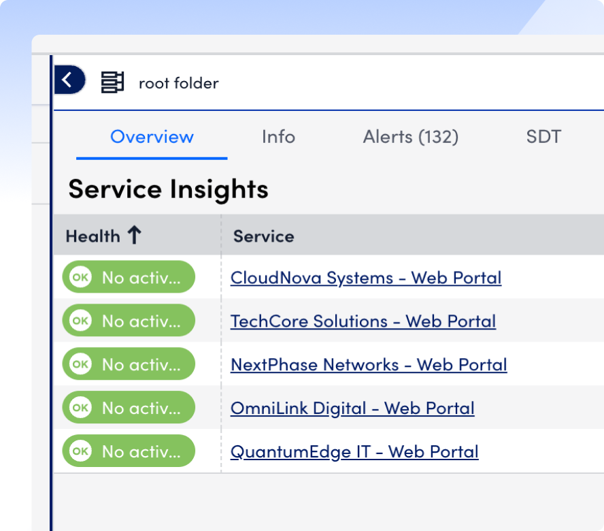Click the root folder server icon

pyautogui.click(x=112, y=82)
